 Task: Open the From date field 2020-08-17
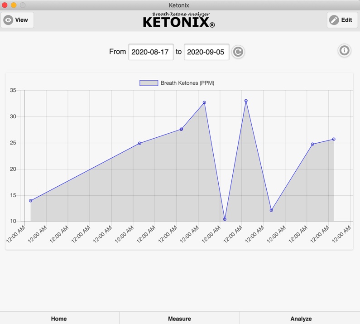tap(151, 52)
